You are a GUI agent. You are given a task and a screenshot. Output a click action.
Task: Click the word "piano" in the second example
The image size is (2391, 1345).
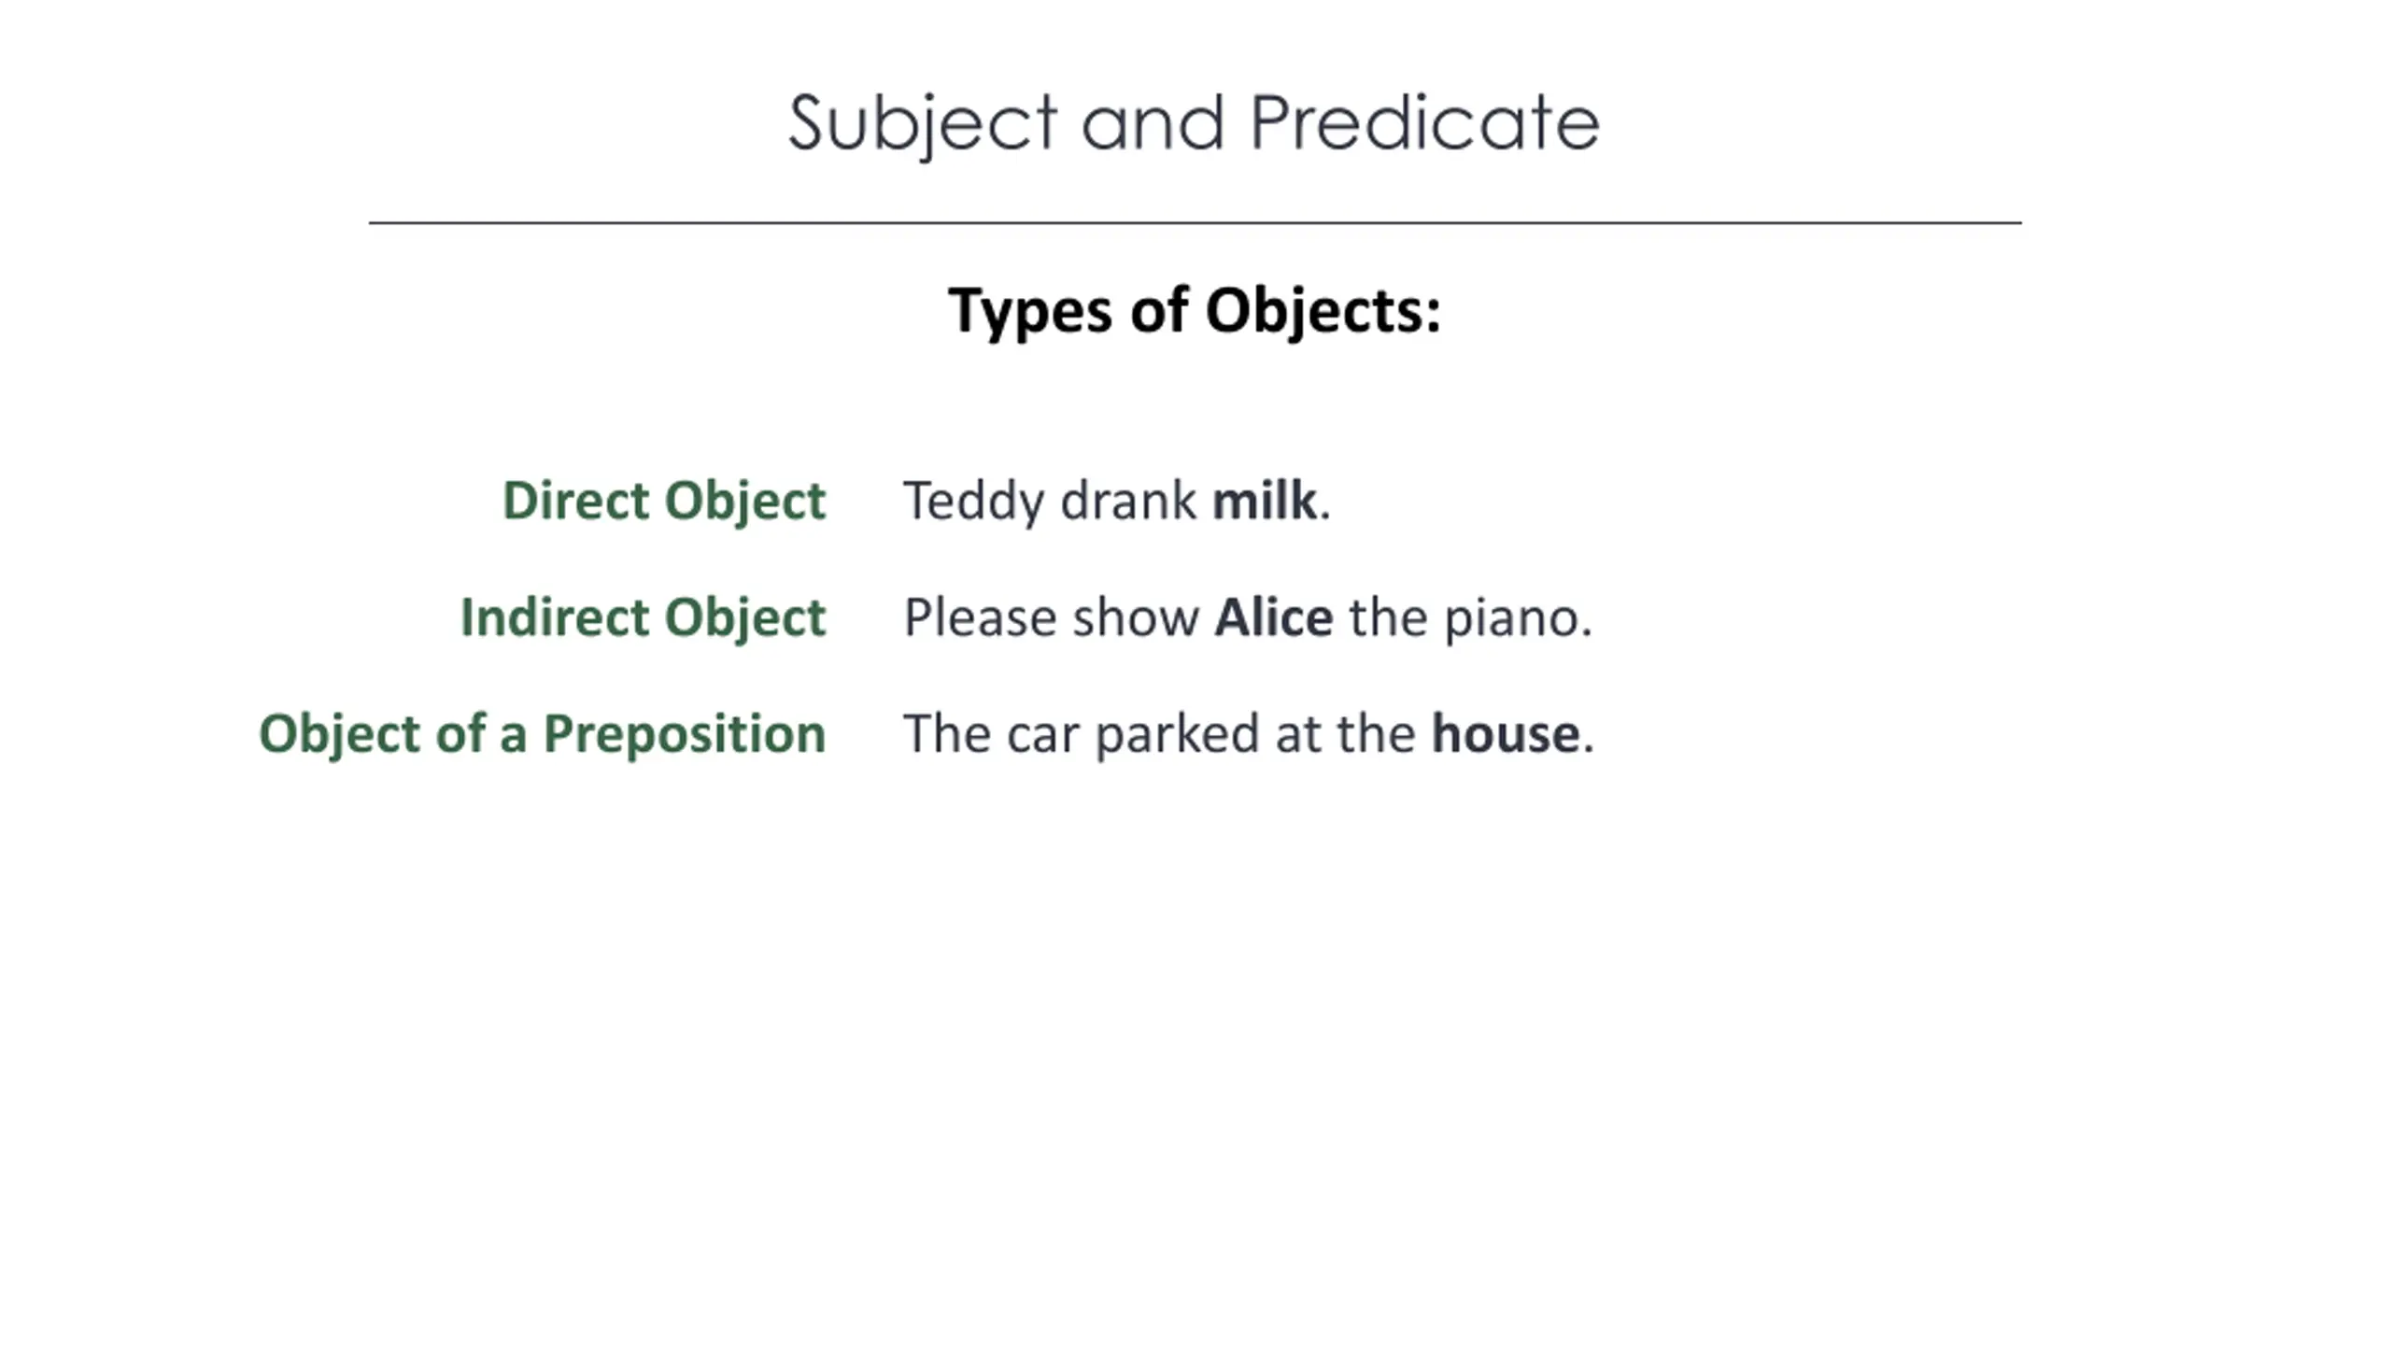1511,619
